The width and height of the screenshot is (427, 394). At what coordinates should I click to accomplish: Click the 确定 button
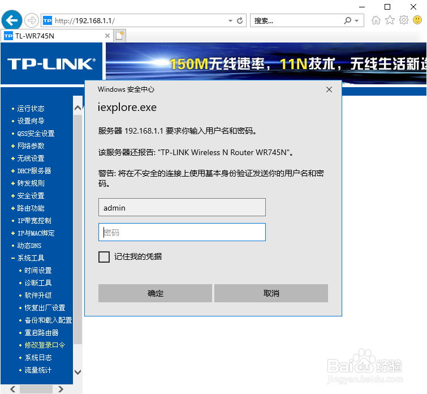coord(155,293)
